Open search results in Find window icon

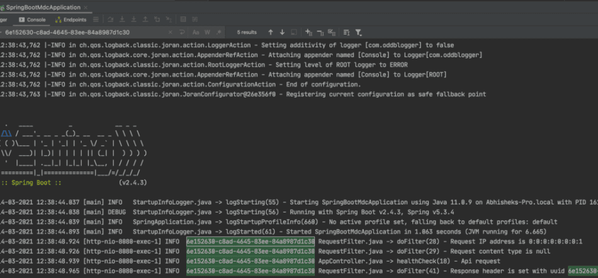pyautogui.click(x=294, y=32)
